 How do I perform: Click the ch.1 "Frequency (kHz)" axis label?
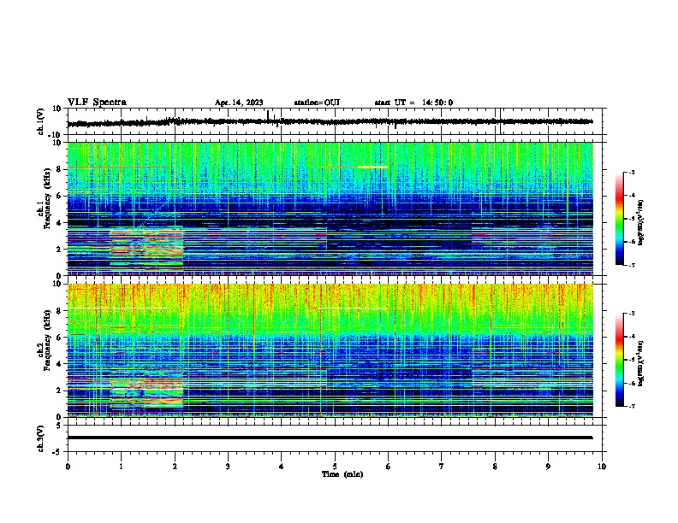click(x=48, y=198)
